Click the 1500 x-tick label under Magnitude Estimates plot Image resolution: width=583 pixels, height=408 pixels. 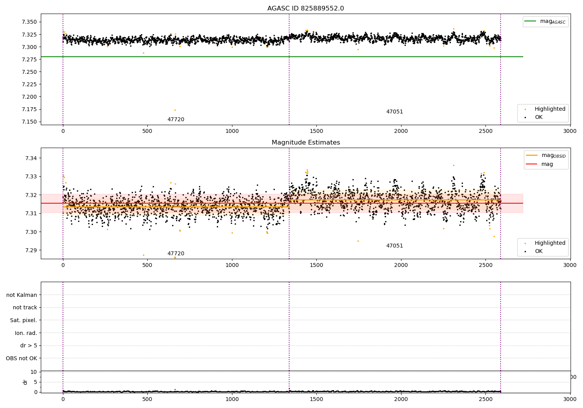pyautogui.click(x=316, y=265)
